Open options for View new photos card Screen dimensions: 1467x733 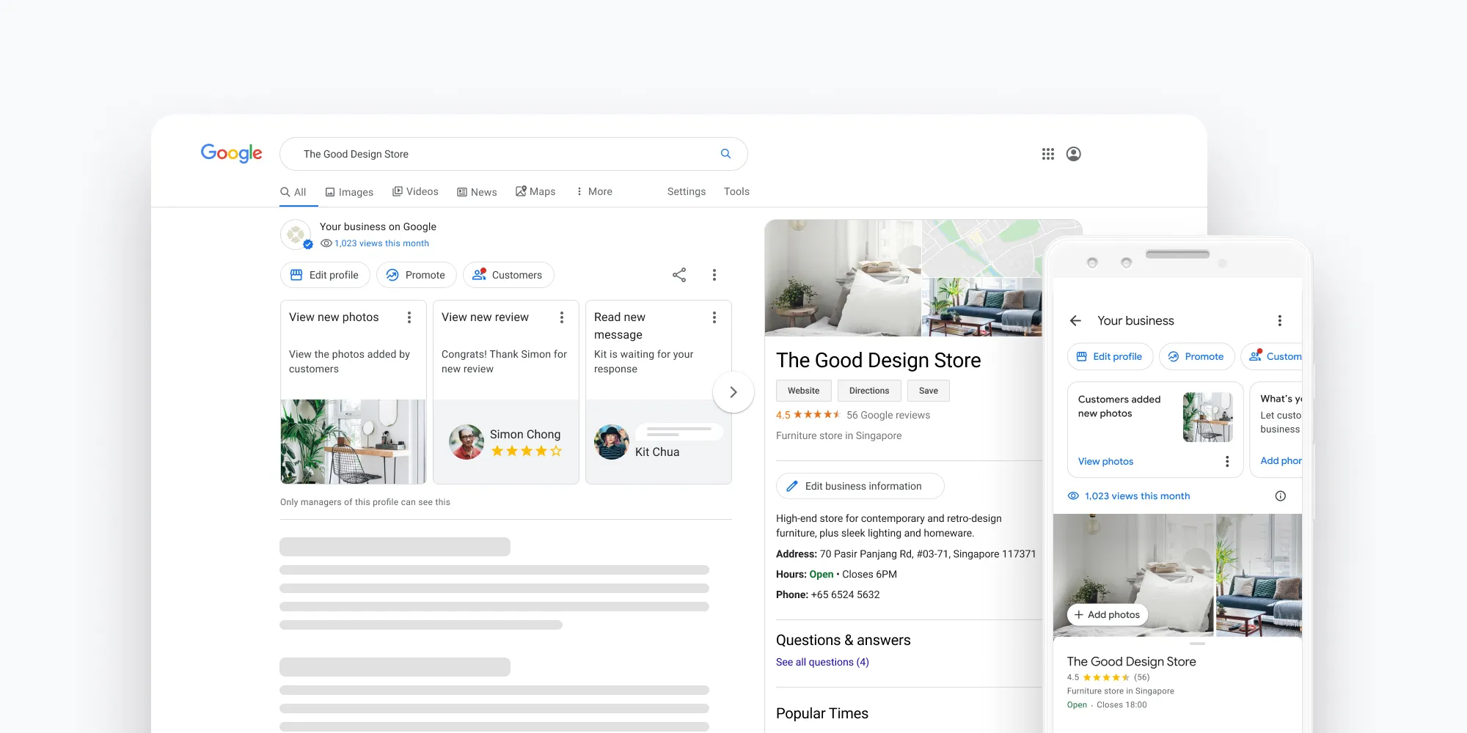pos(409,317)
